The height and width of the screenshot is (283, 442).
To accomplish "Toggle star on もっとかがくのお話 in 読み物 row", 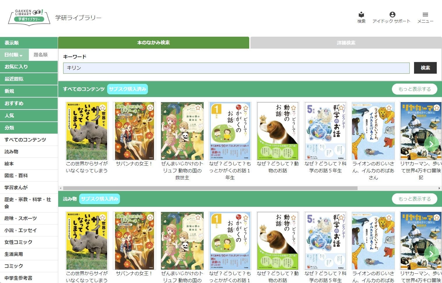I will 246,218.
